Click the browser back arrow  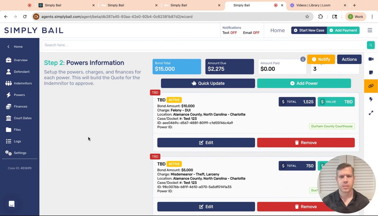pos(6,17)
